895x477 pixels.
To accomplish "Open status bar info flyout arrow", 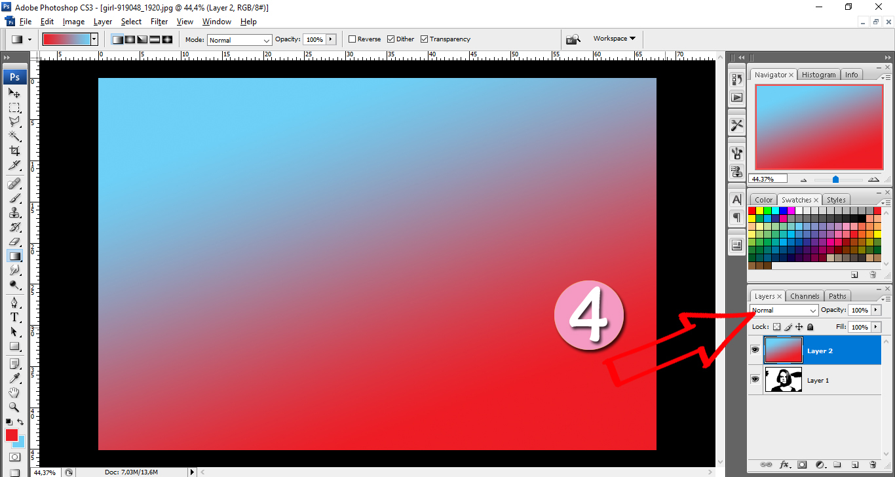I will tap(192, 472).
